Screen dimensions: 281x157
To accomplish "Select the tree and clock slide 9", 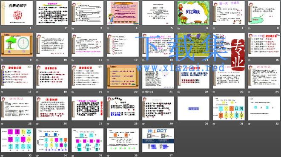I will pos(17,45).
